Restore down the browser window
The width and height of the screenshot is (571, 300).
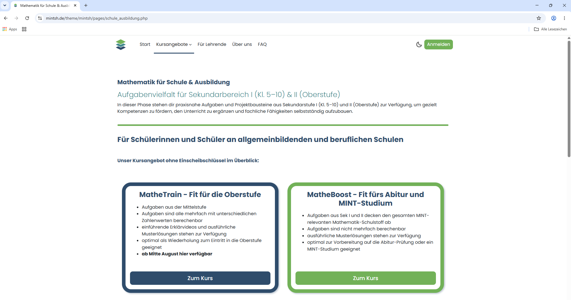[551, 5]
